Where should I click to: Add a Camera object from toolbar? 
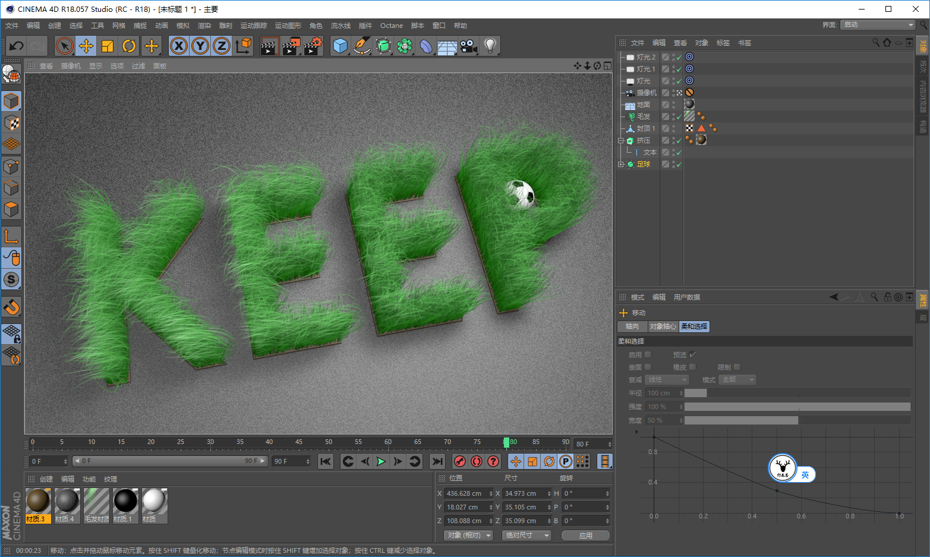(x=469, y=46)
